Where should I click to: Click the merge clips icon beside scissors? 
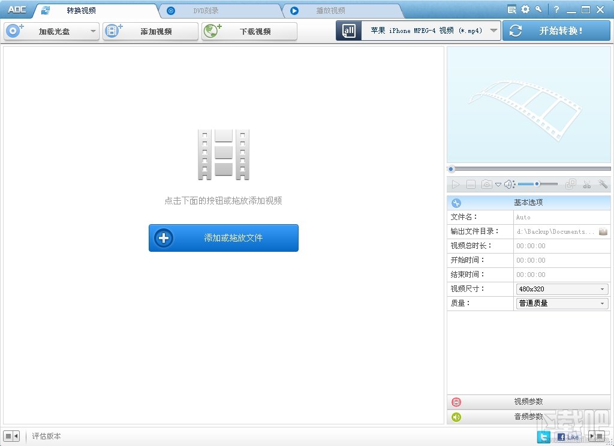(571, 184)
